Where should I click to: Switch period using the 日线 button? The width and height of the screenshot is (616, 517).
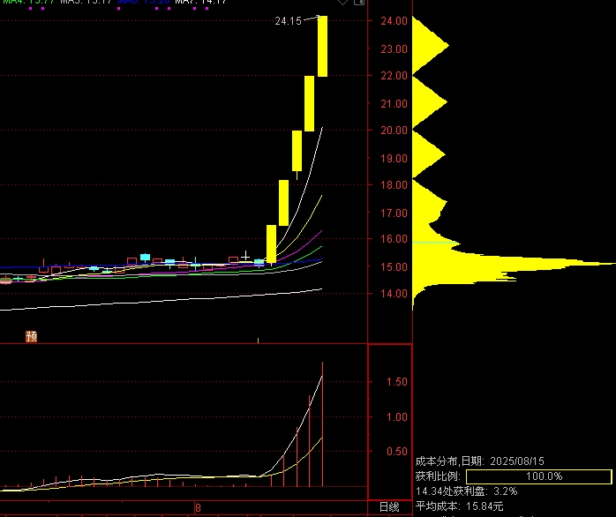(389, 507)
